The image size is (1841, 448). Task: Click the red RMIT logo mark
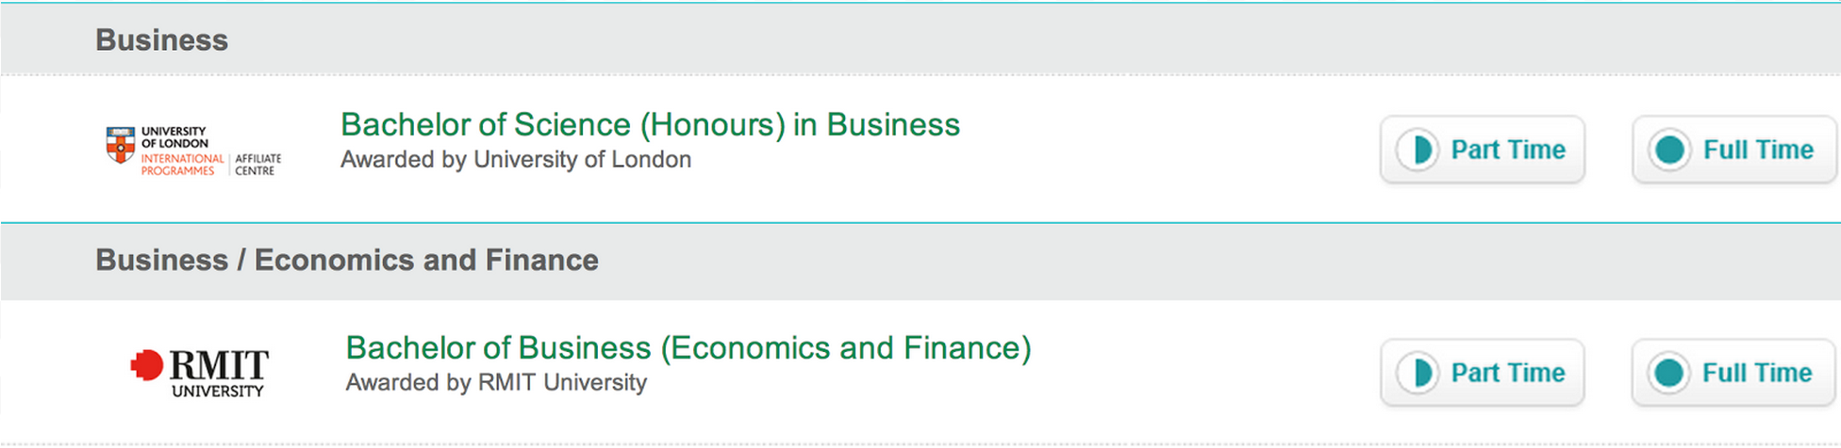click(x=146, y=365)
